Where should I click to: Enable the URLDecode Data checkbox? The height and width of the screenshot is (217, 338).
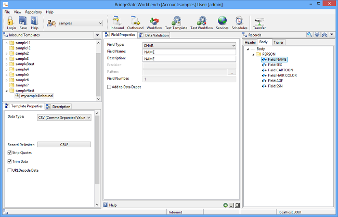[x=9, y=170]
